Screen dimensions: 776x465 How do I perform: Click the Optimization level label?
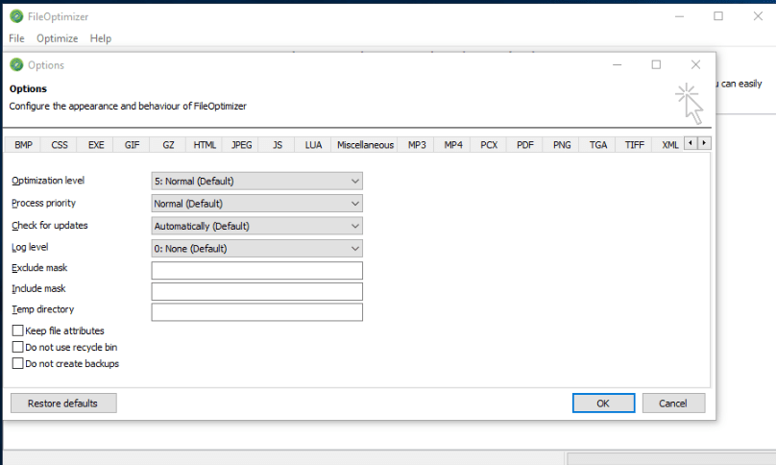click(48, 181)
